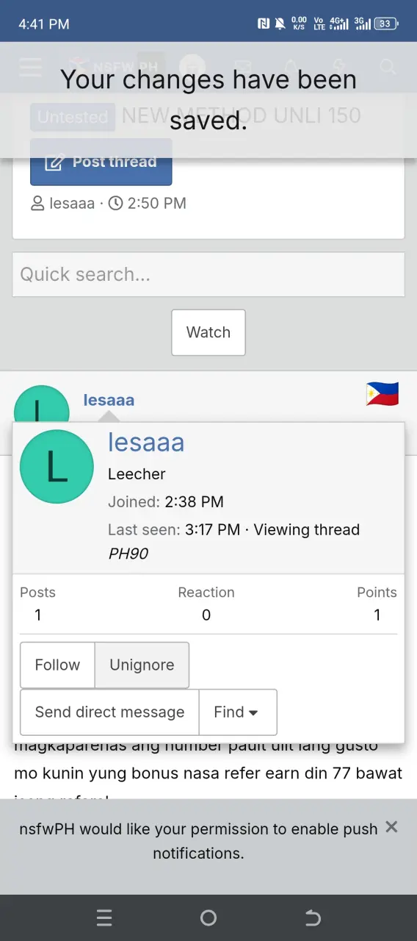Tap the Android home circle icon
This screenshot has width=417, height=941.
click(x=208, y=917)
